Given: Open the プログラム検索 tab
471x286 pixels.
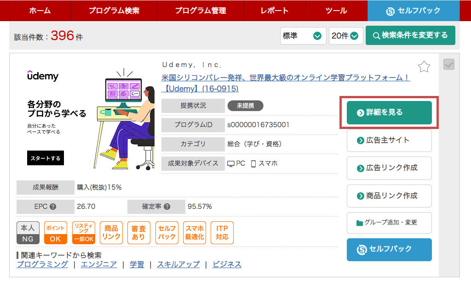Looking at the screenshot, I should point(114,11).
